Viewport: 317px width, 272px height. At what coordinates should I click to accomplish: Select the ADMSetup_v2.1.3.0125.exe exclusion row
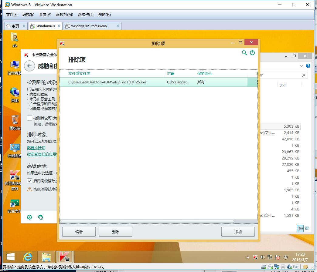pyautogui.click(x=158, y=82)
